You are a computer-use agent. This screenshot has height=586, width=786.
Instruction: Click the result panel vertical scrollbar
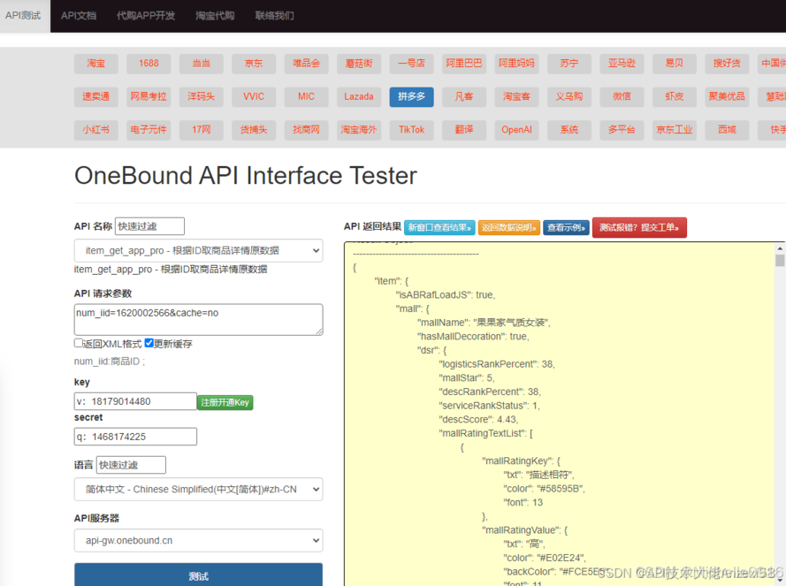[x=780, y=398]
